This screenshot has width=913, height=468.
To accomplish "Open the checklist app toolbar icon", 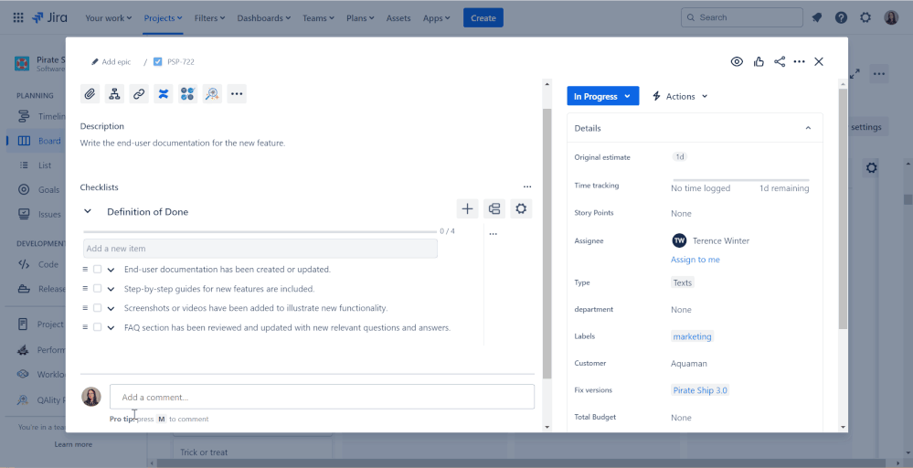I will coord(187,94).
